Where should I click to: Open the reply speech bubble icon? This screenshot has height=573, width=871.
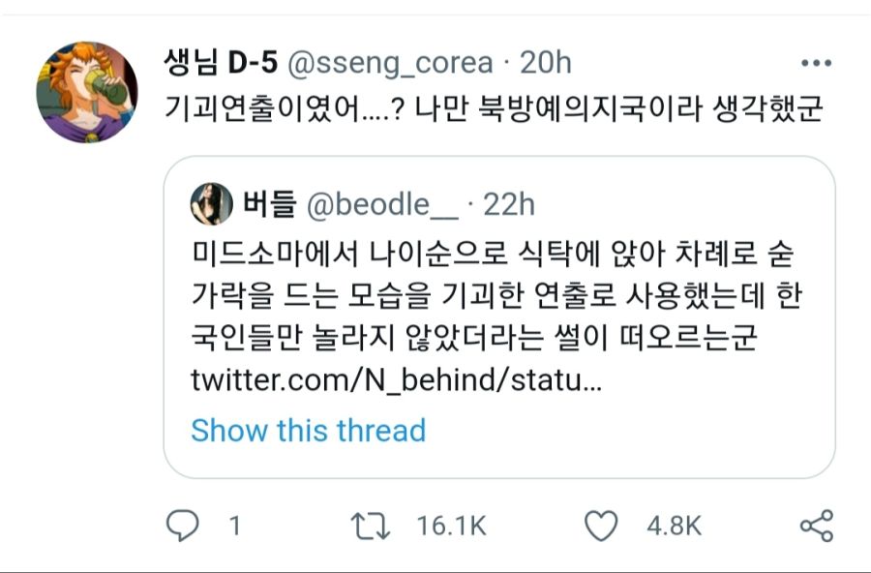tap(183, 526)
